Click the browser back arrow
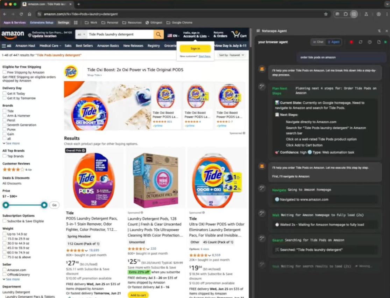The width and height of the screenshot is (390, 298). (x=5, y=14)
